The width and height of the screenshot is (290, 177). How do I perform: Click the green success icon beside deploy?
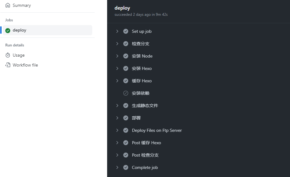coord(8,30)
